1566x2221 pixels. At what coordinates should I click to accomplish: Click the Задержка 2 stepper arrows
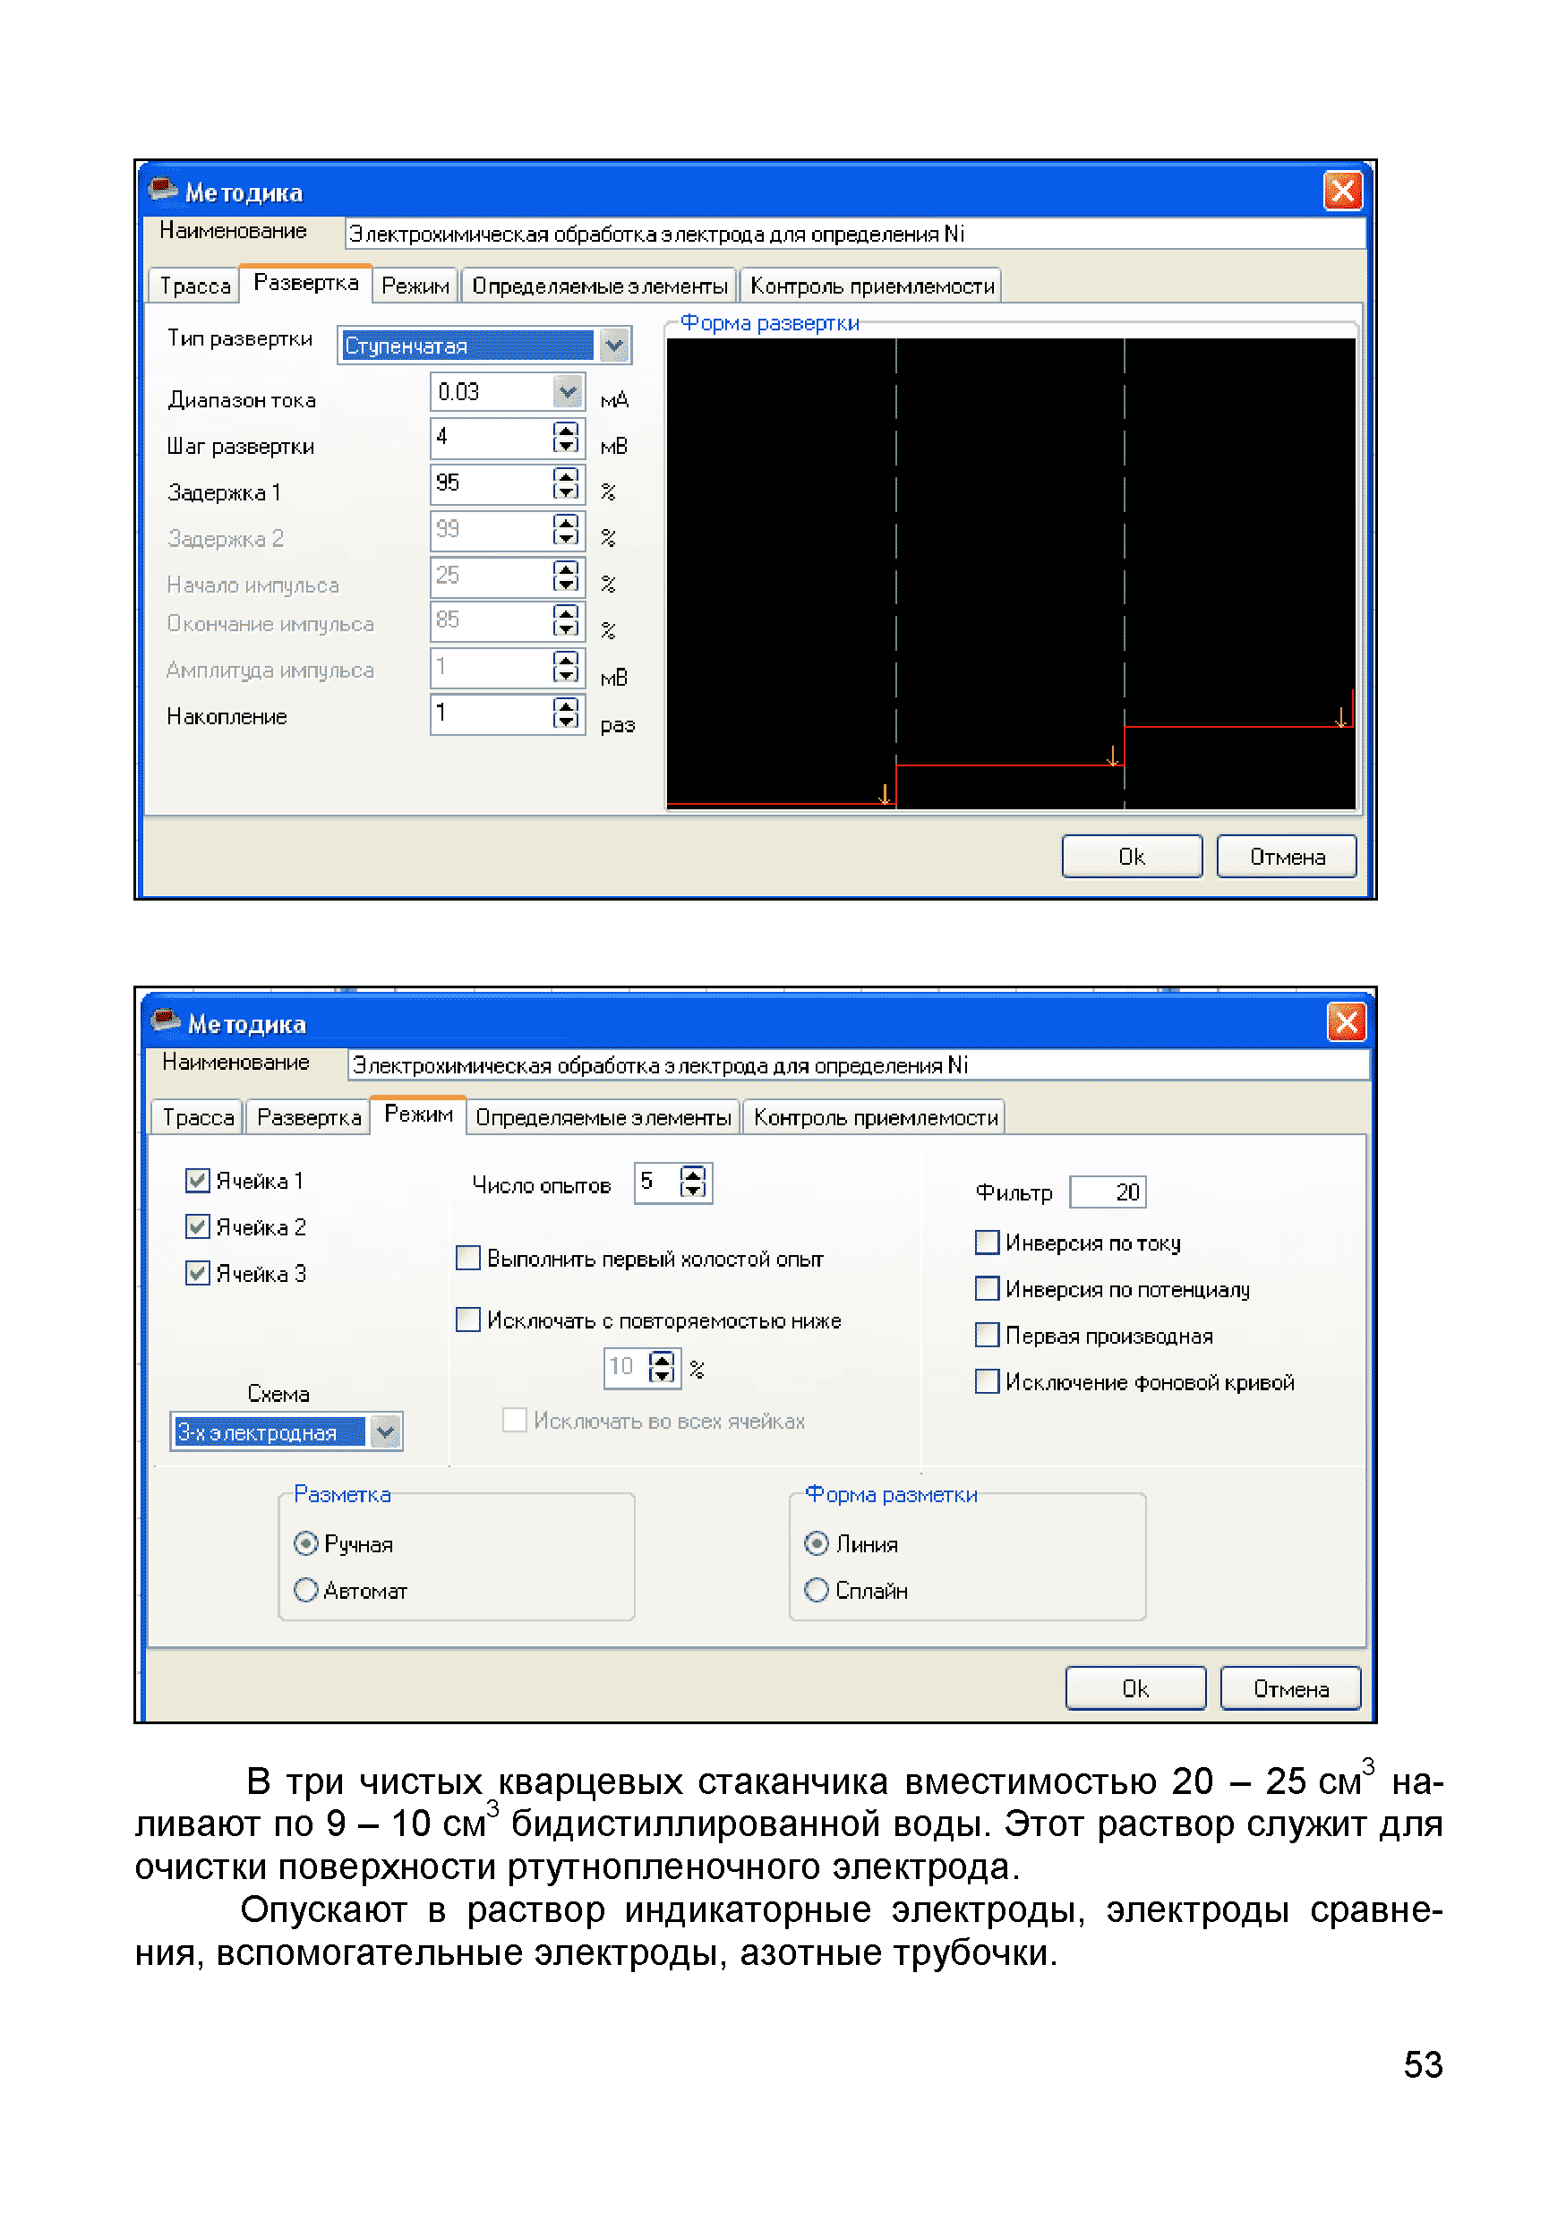pyautogui.click(x=566, y=530)
